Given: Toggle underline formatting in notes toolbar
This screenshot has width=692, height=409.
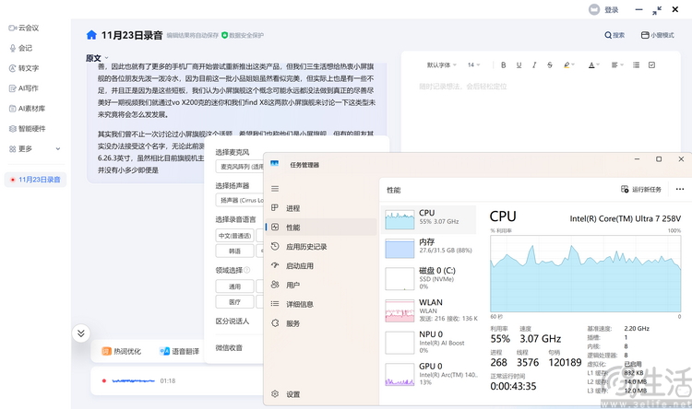Looking at the screenshot, I should pos(519,65).
